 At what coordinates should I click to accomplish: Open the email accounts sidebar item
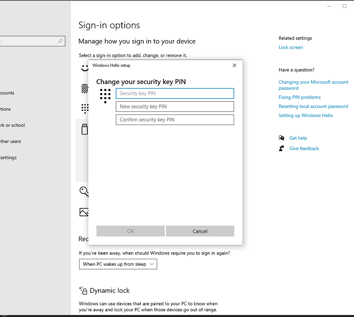pyautogui.click(x=7, y=93)
